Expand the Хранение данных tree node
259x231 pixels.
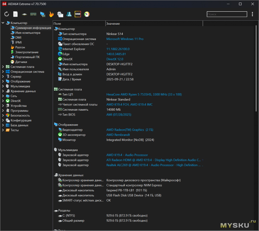tap(3, 91)
